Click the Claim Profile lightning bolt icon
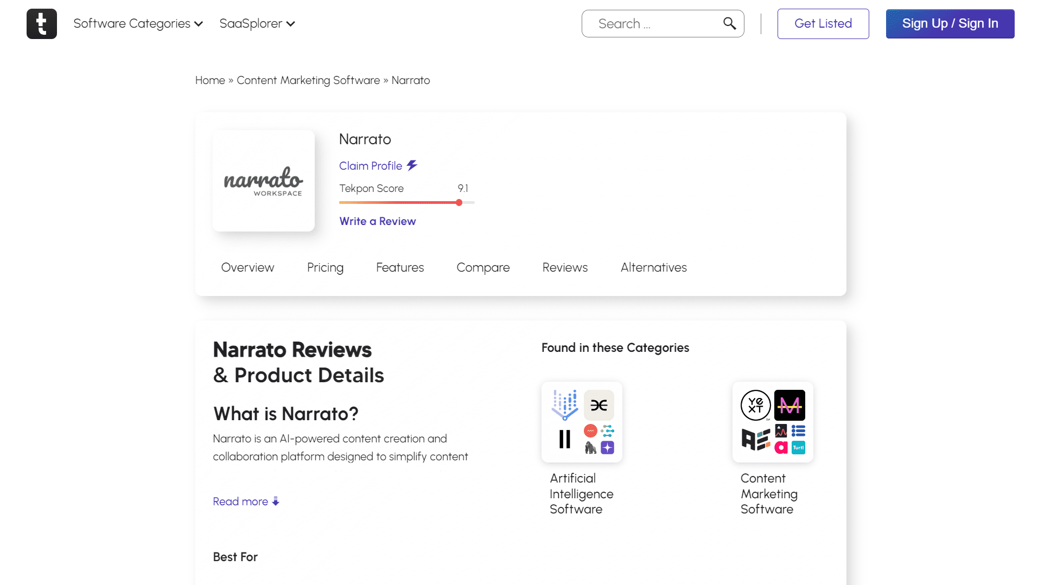Viewport: 1038px width, 585px height. click(x=412, y=165)
